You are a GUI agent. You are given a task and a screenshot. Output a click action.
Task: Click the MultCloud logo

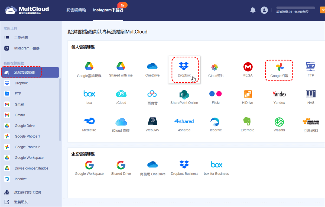click(x=27, y=10)
